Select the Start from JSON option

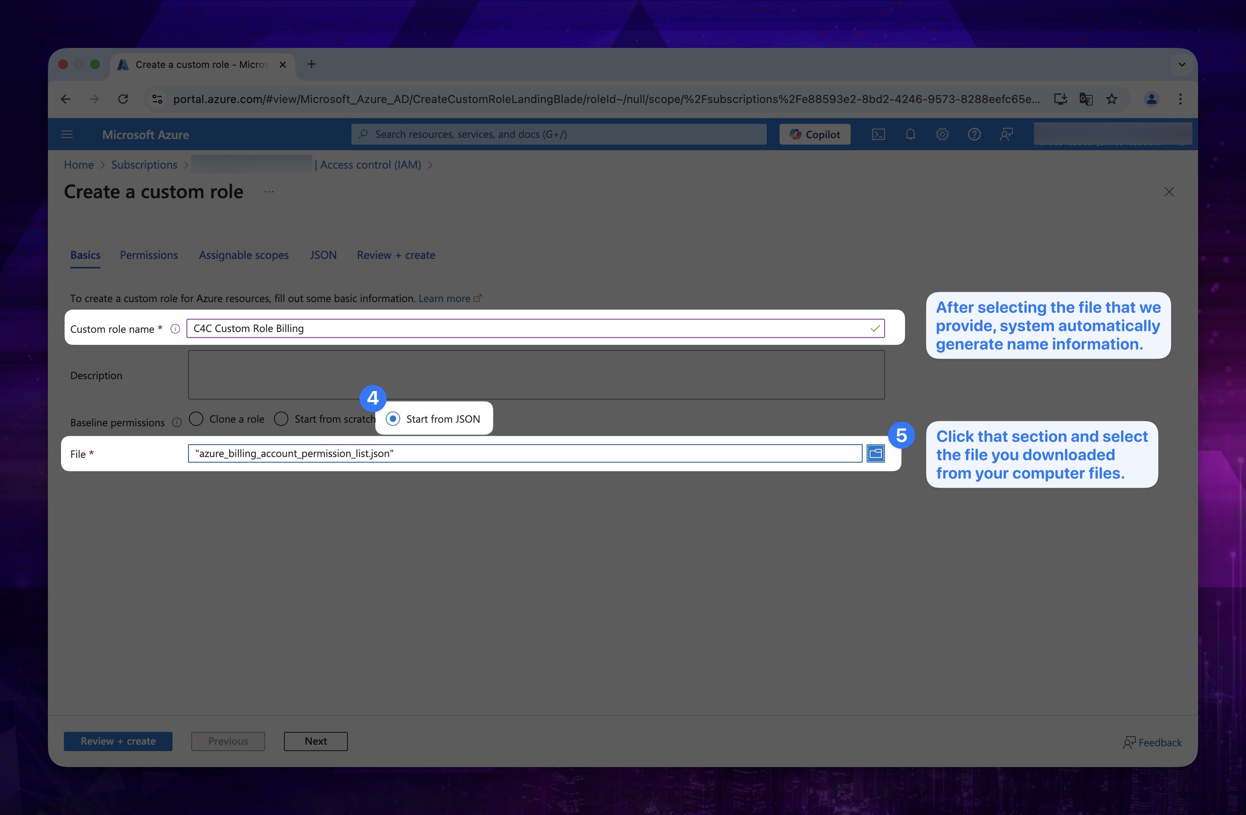[393, 419]
